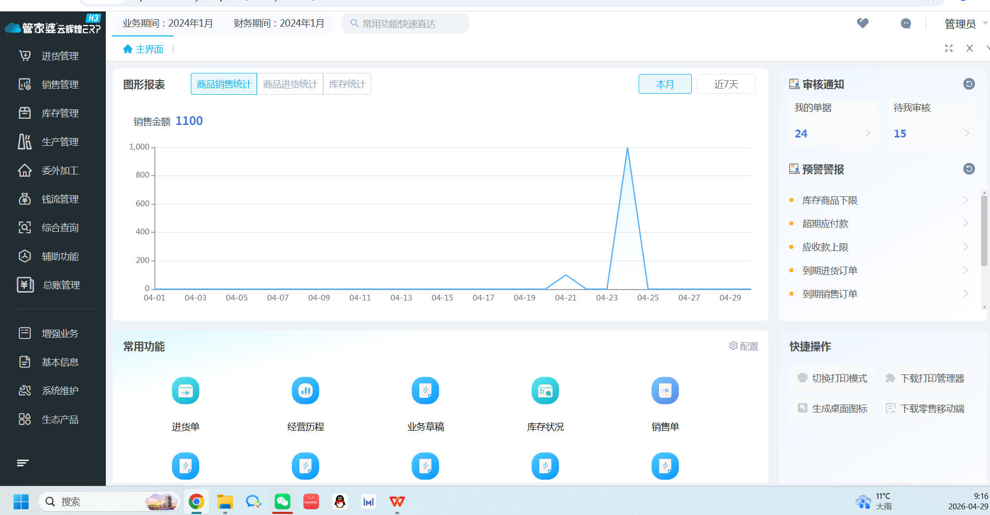This screenshot has height=515, width=990.
Task: Click the heart favorites icon in header
Action: click(863, 23)
